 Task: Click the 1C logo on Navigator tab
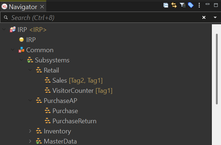click(x=4, y=7)
